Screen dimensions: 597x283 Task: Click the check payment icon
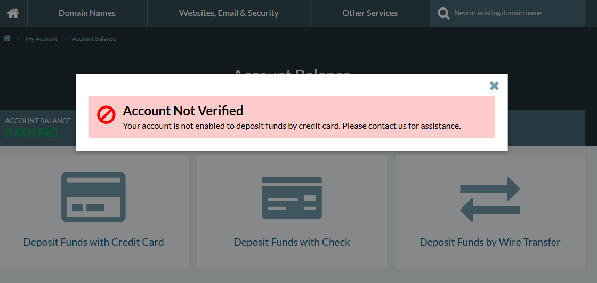[292, 197]
